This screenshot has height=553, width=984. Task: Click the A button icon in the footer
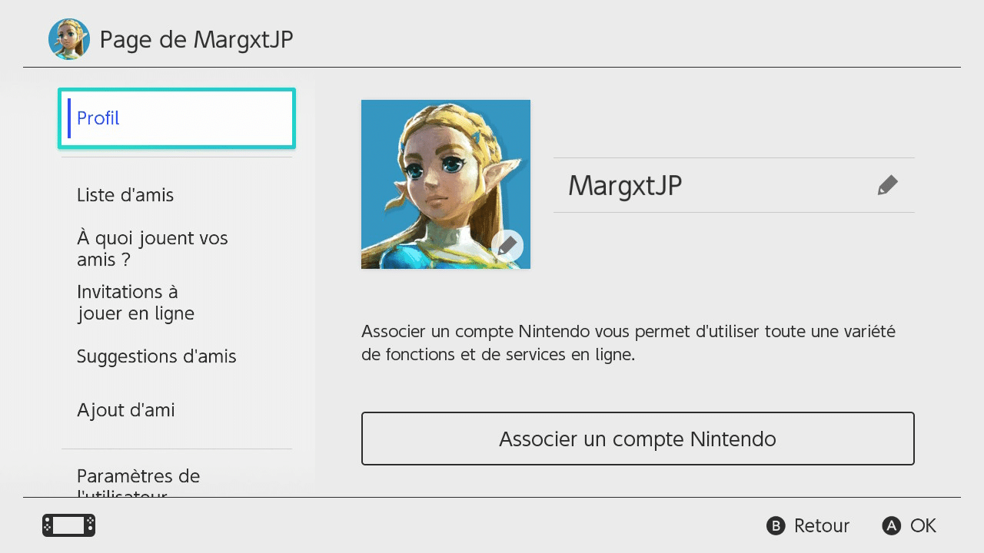pos(891,525)
